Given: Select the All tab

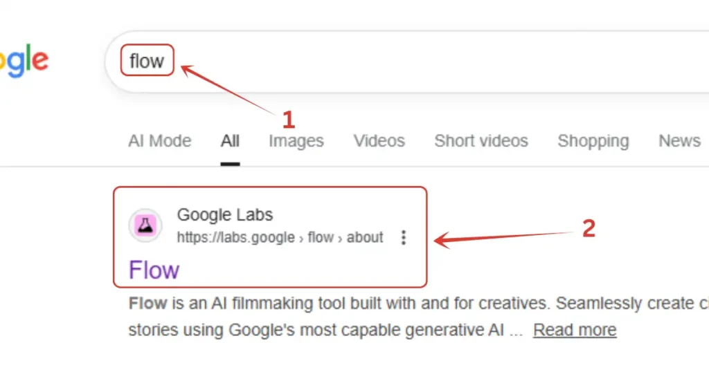Looking at the screenshot, I should [x=230, y=141].
